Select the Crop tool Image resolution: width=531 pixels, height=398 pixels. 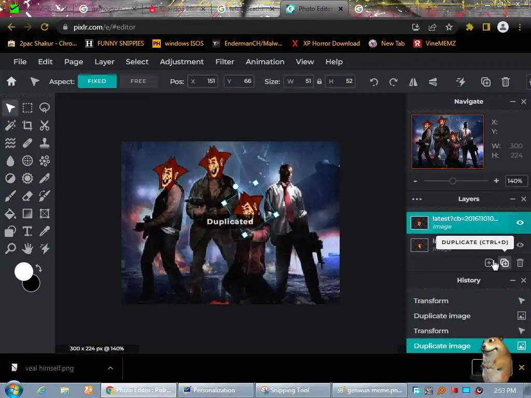pyautogui.click(x=27, y=125)
